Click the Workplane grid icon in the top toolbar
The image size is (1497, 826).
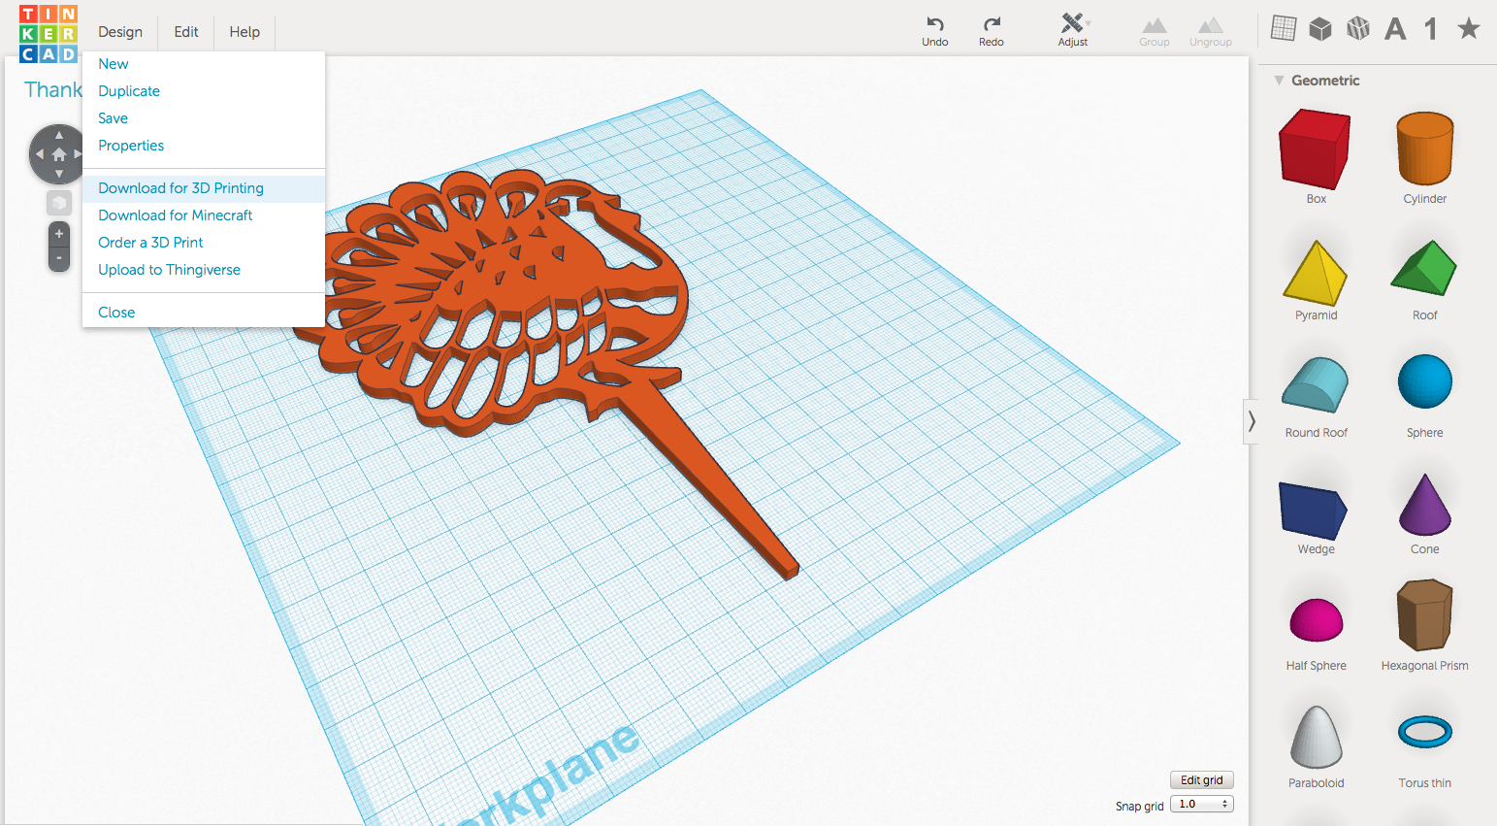(x=1283, y=28)
